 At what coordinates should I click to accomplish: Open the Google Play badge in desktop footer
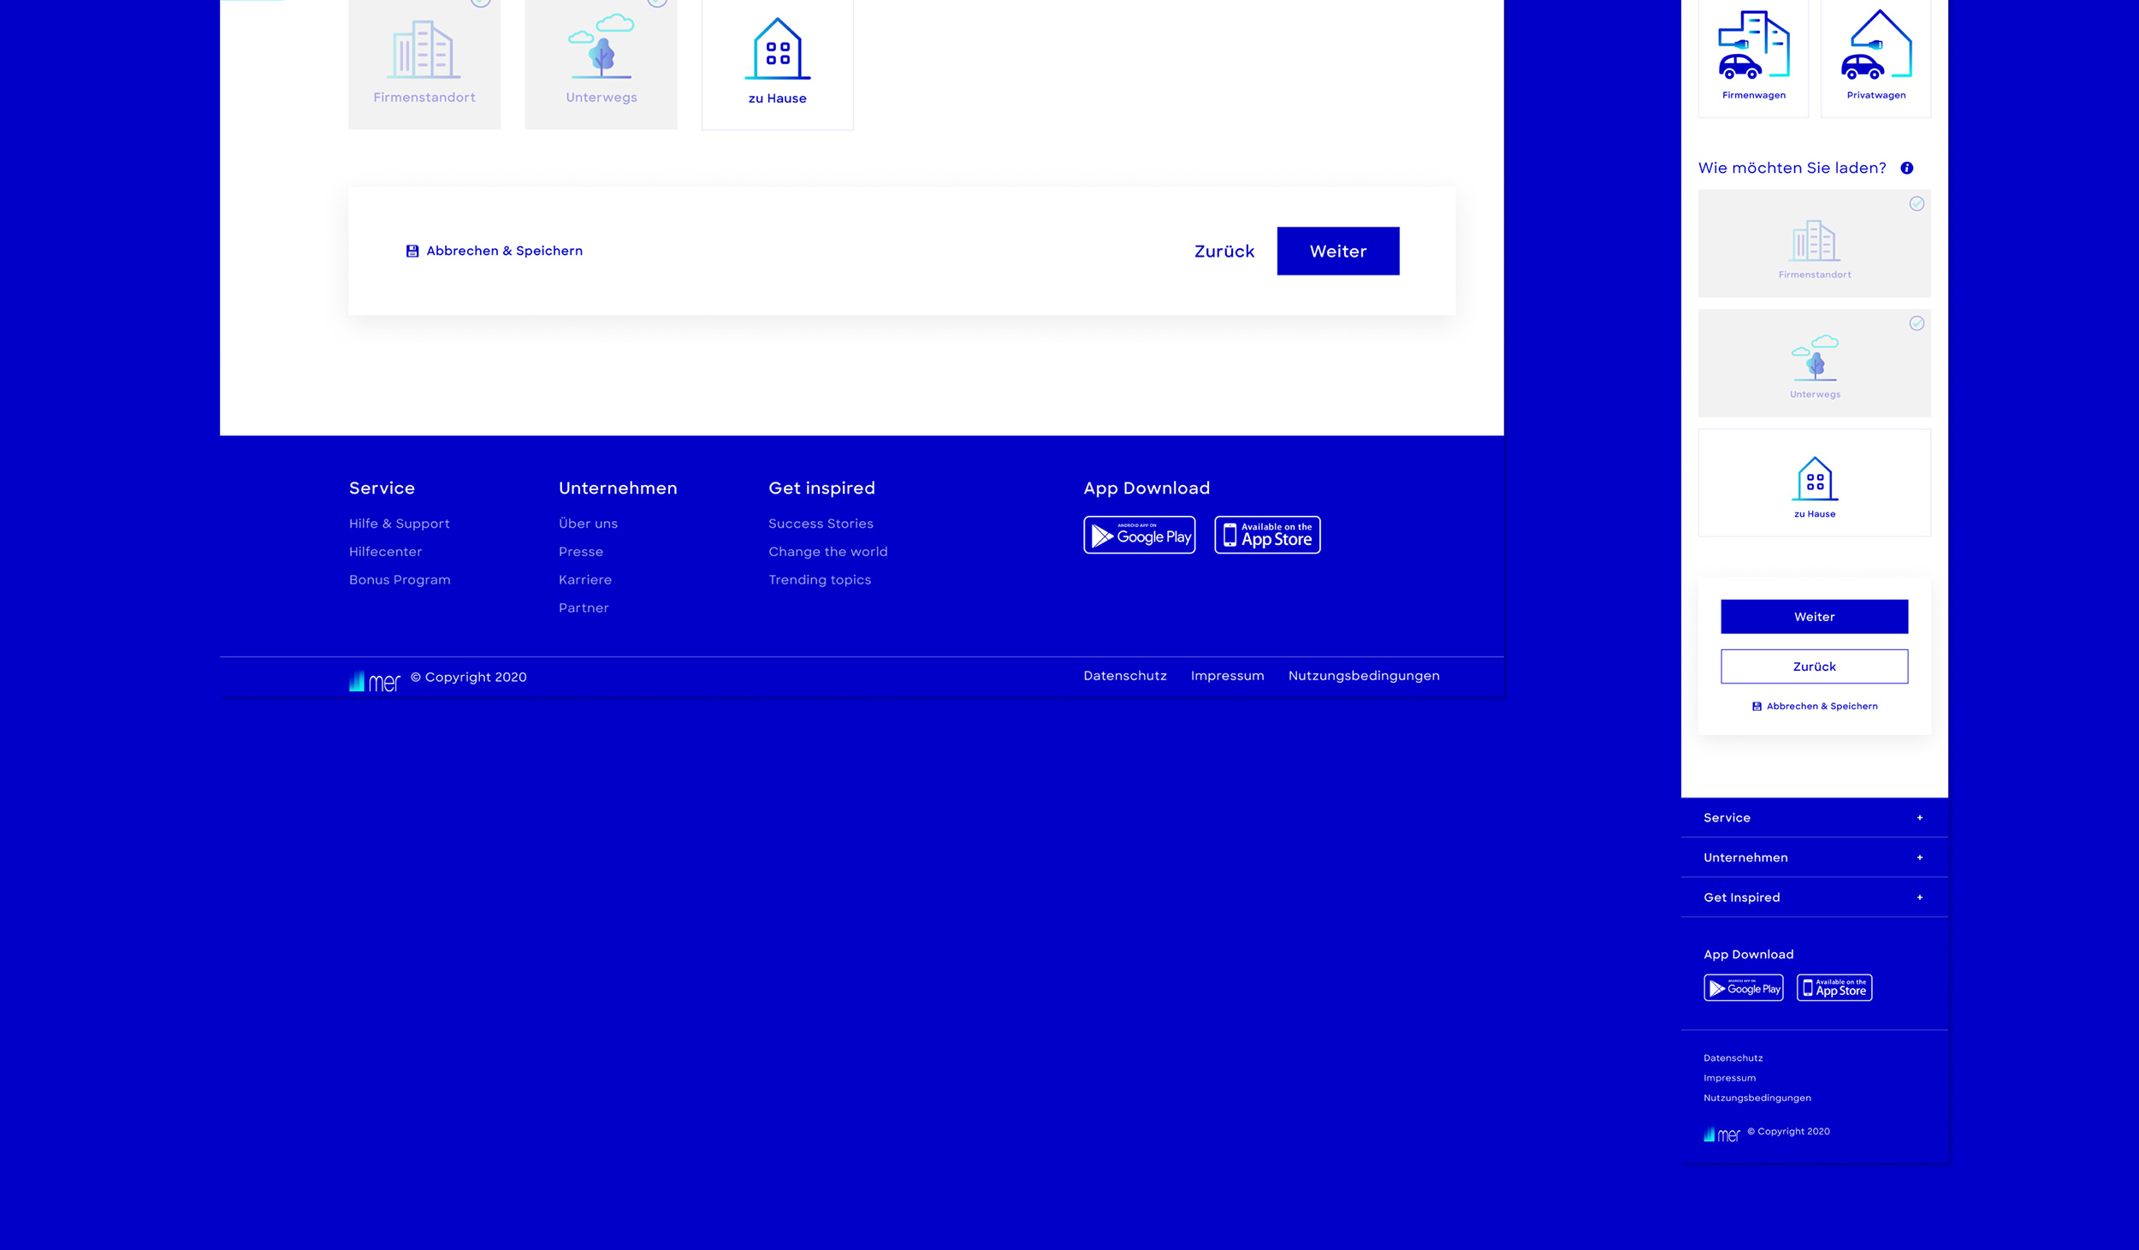(1139, 536)
